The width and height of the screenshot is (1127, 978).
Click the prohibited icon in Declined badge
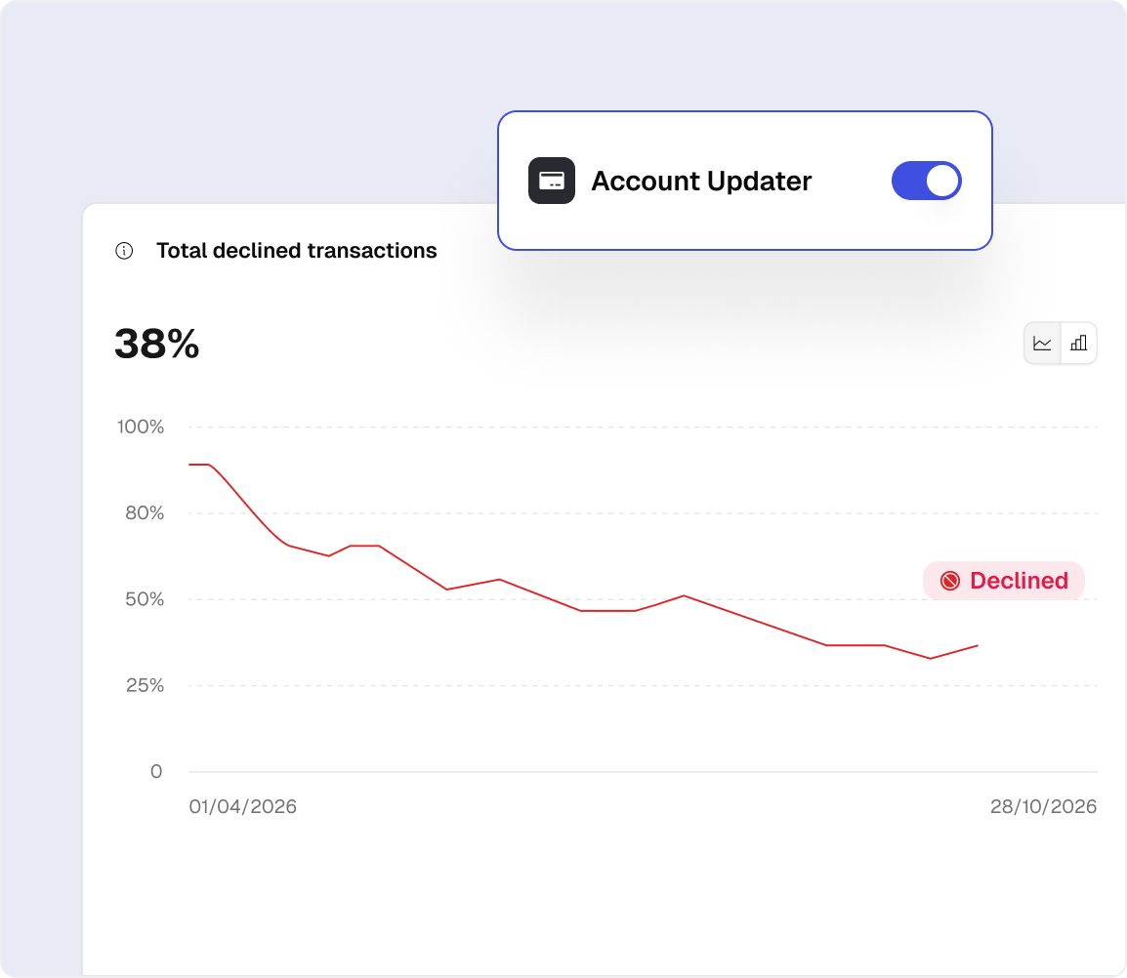(x=949, y=581)
